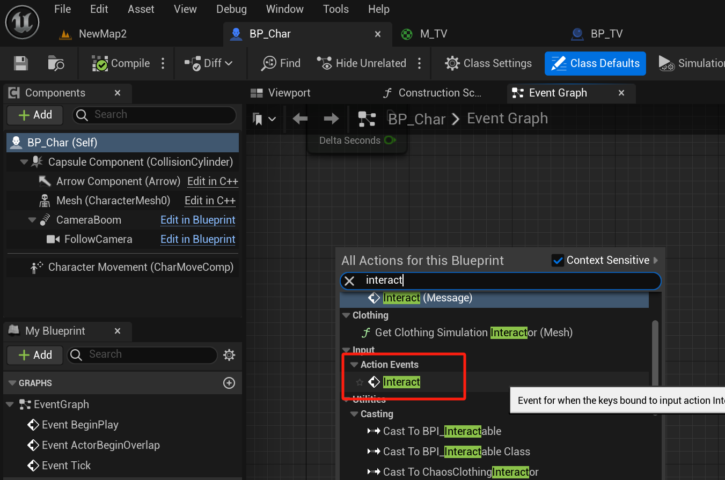This screenshot has width=725, height=480.
Task: Close the My Blueprint panel
Action: [118, 331]
